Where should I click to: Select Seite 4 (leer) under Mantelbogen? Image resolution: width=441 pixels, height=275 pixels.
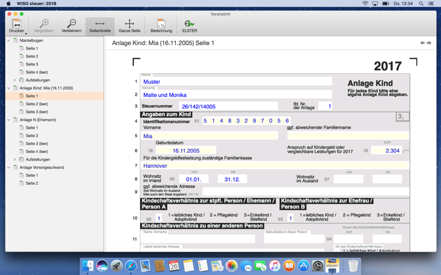pos(36,72)
